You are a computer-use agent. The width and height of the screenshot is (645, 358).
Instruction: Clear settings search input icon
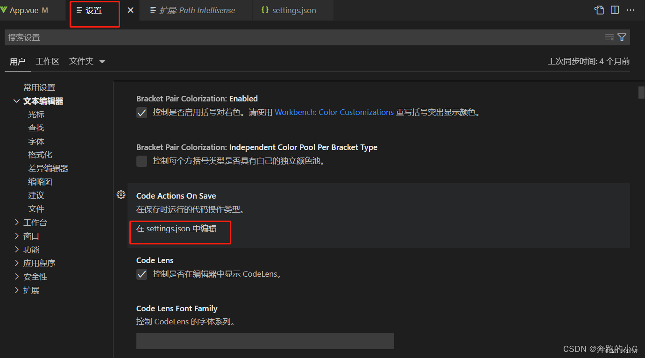[610, 37]
